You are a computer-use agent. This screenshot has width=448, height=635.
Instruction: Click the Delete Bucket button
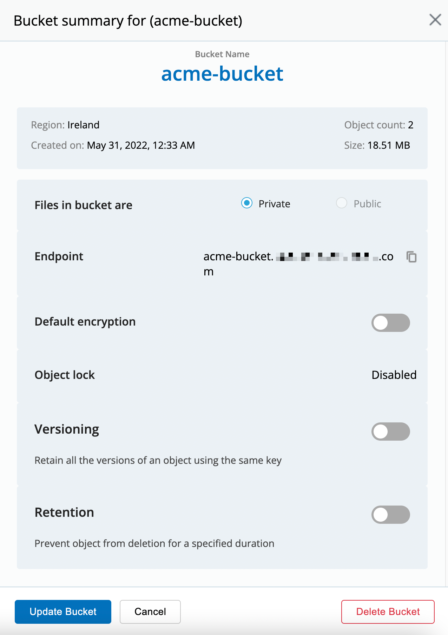(387, 611)
